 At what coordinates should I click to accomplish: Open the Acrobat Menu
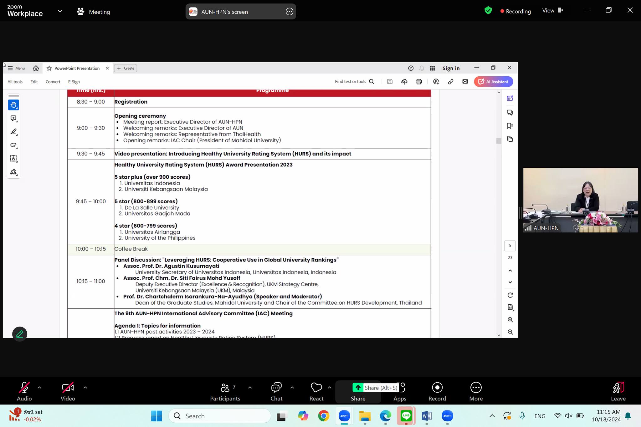pos(16,68)
